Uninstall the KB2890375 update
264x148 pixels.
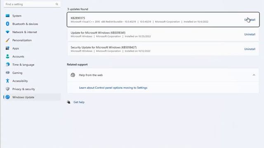[x=250, y=20]
